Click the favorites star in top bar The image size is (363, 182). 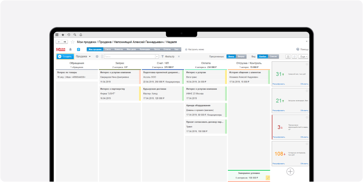tap(63, 35)
